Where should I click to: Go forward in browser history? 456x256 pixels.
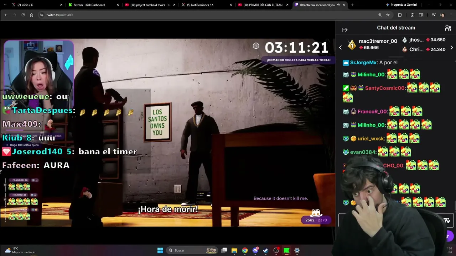pos(14,15)
